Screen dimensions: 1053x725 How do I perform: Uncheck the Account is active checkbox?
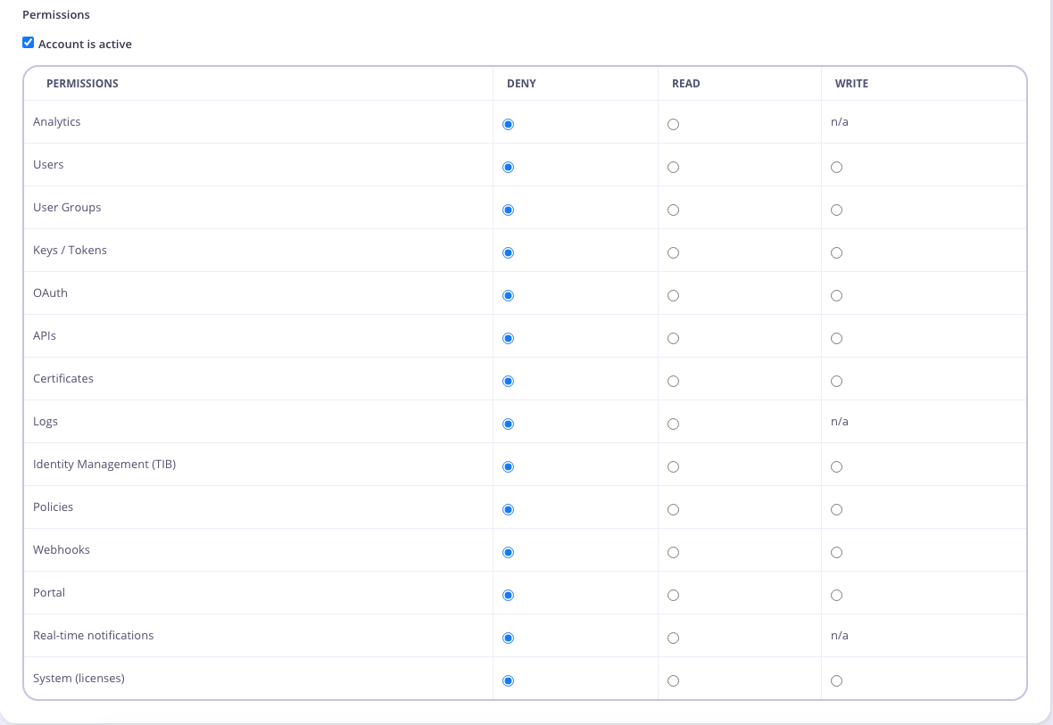click(x=28, y=42)
